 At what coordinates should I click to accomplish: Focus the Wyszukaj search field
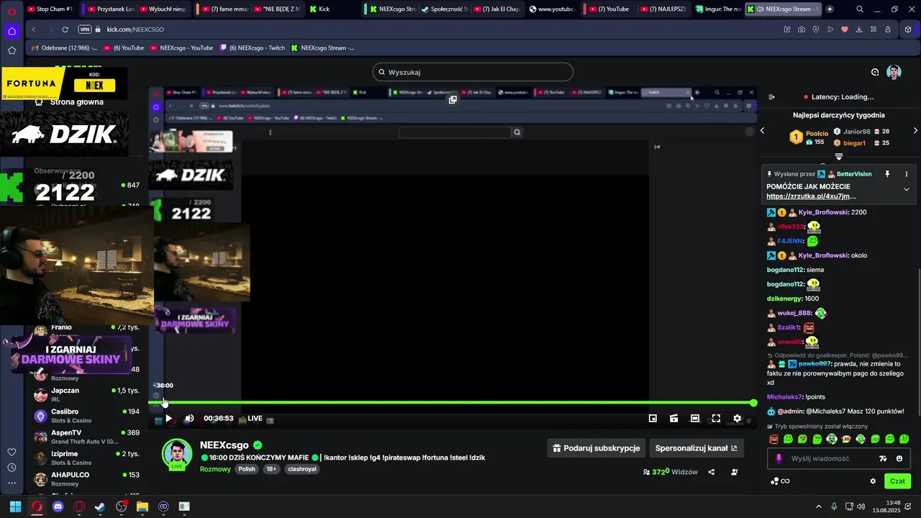[x=473, y=72]
